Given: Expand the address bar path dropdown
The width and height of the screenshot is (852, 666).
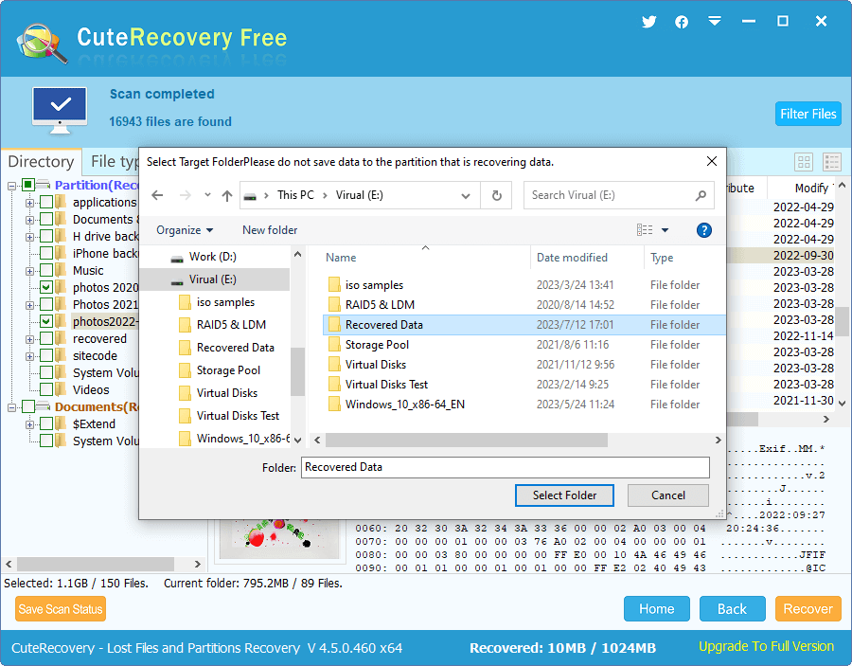Looking at the screenshot, I should pyautogui.click(x=466, y=196).
